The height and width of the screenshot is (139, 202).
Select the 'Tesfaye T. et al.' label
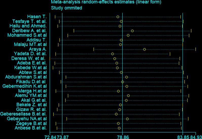29,21
